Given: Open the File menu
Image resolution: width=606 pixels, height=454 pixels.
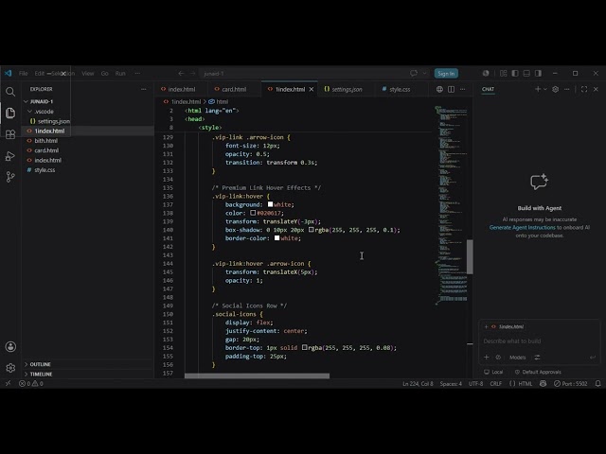Looking at the screenshot, I should click(23, 74).
